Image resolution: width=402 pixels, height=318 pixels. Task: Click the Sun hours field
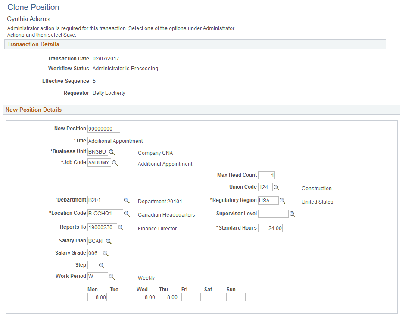click(236, 297)
